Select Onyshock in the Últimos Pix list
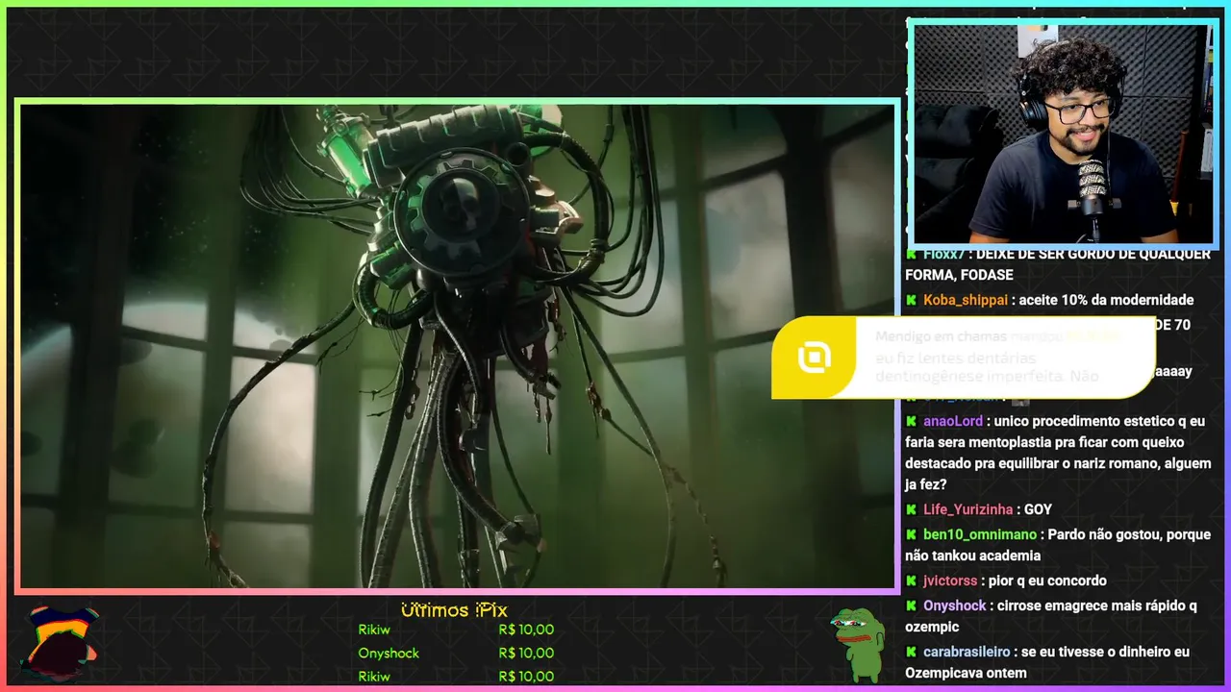The height and width of the screenshot is (692, 1231). (x=389, y=654)
